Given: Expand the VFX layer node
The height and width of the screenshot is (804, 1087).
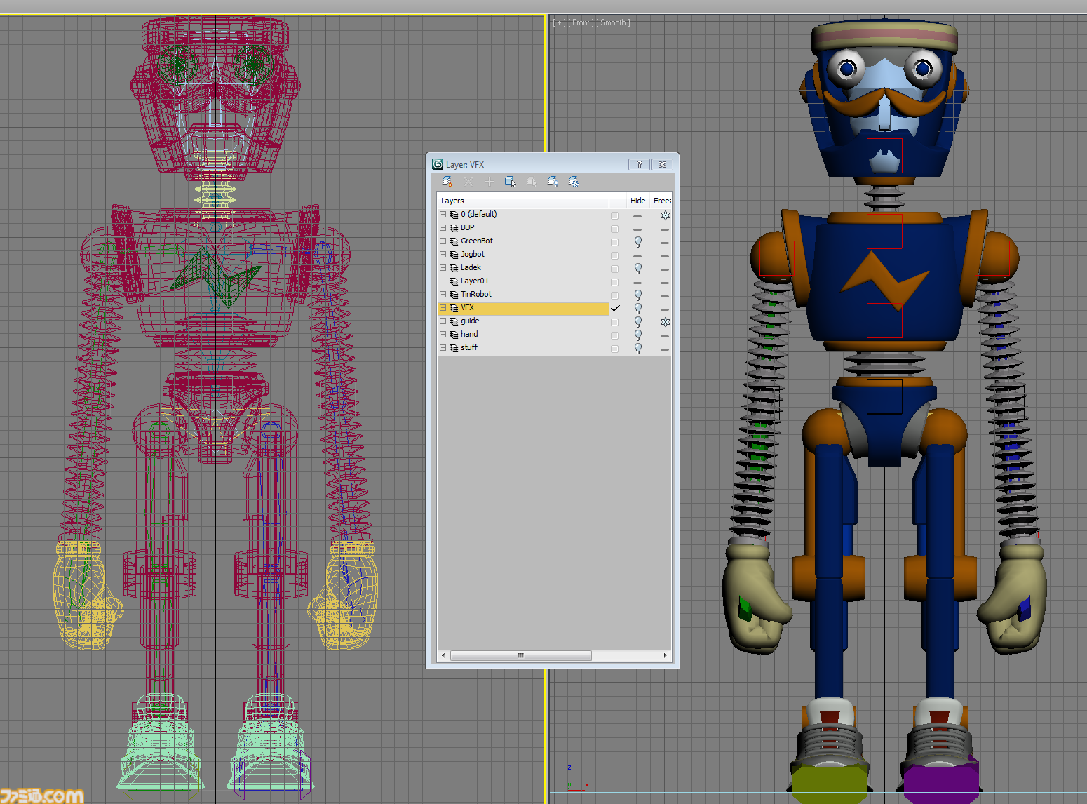Looking at the screenshot, I should click(x=443, y=307).
